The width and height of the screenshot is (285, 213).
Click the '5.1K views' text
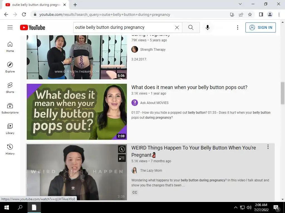click(139, 161)
